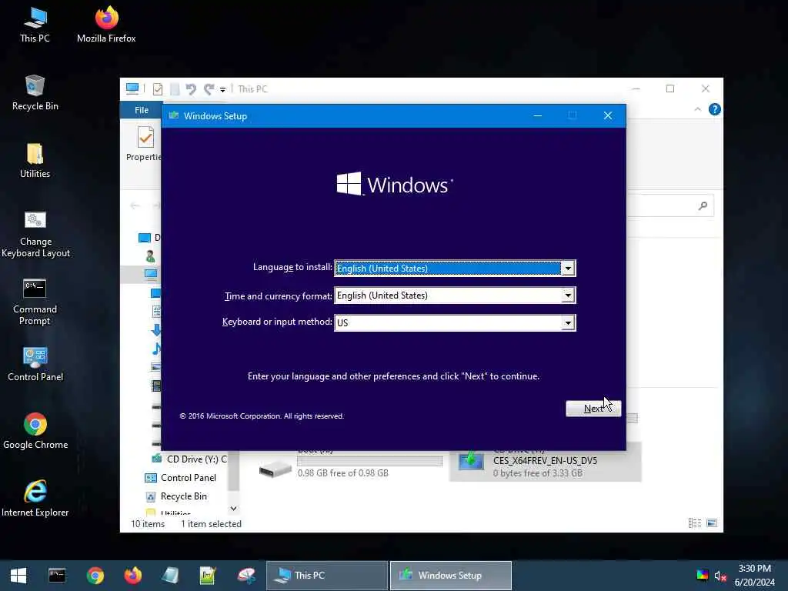Open the Change Keyboard Layout desktop icon
Viewport: 788px width, 591px height.
coord(35,234)
